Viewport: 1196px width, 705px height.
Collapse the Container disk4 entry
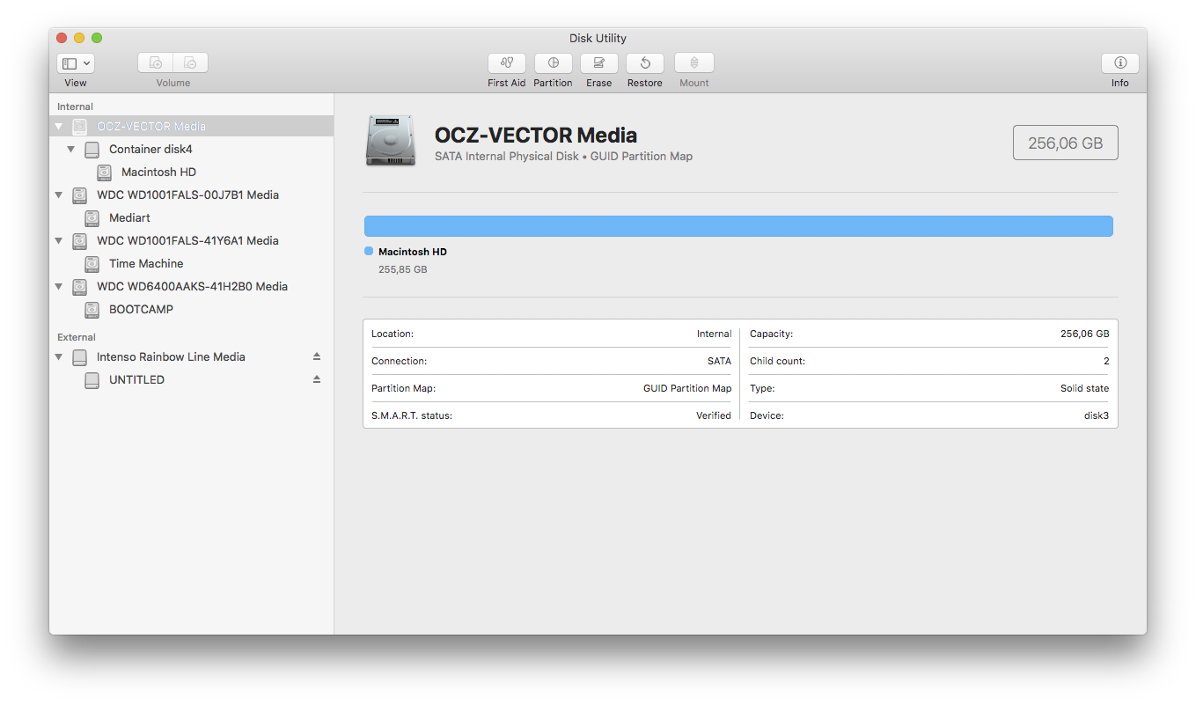pyautogui.click(x=71, y=150)
